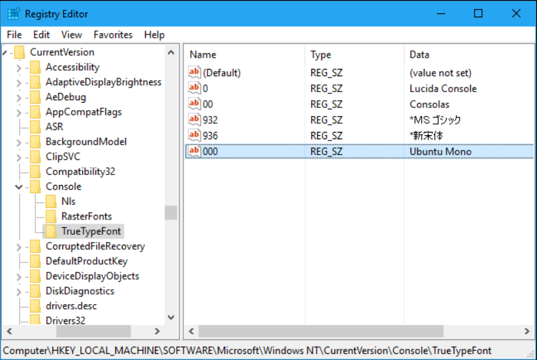The height and width of the screenshot is (360, 537).
Task: Collapse the Console key
Action: [19, 187]
